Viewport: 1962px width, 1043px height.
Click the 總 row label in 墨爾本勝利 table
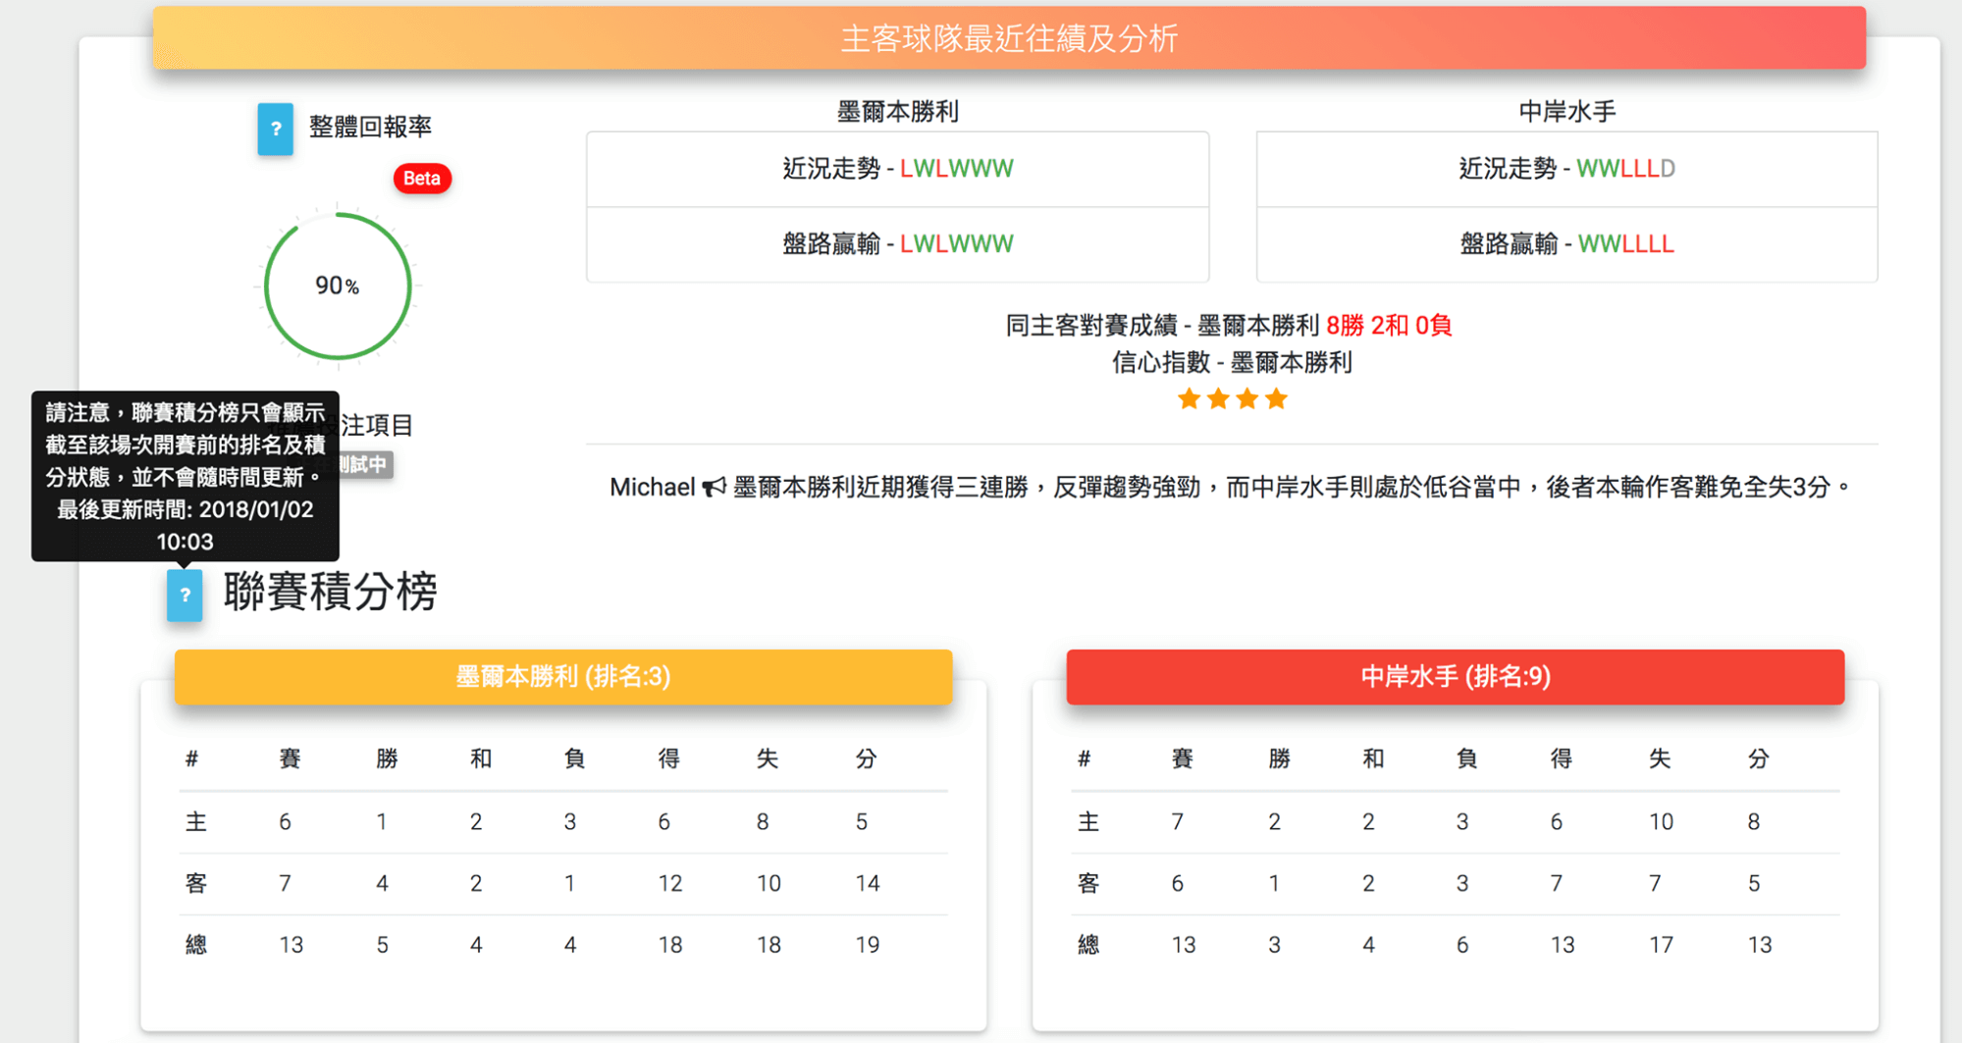click(196, 945)
